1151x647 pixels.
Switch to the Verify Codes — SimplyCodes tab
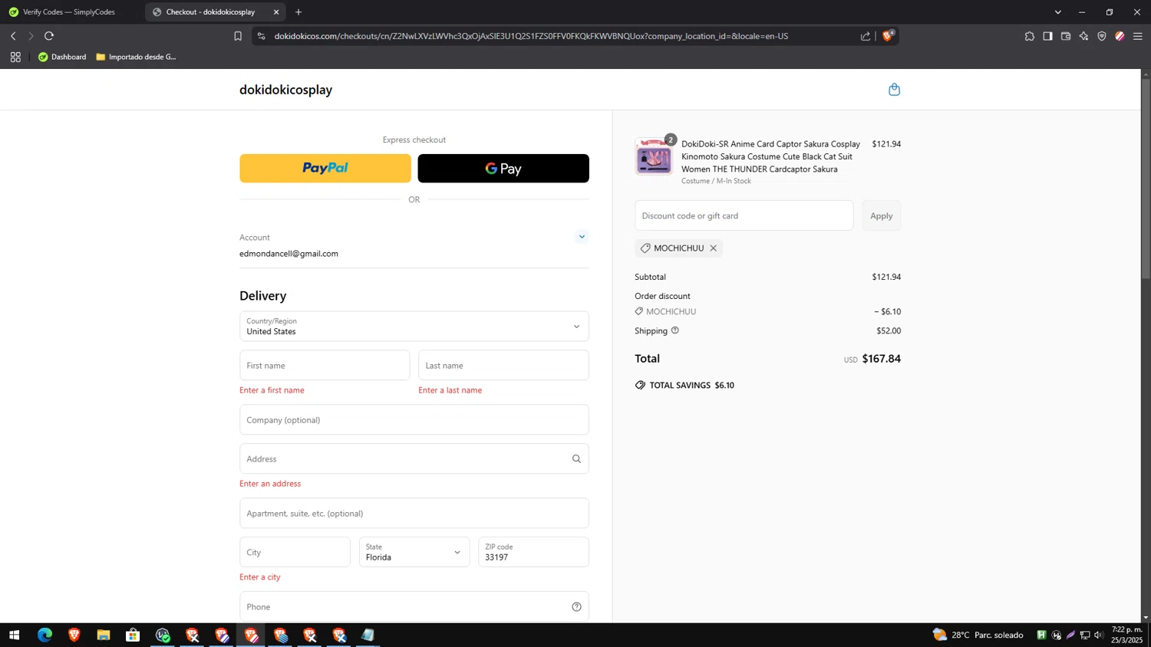[x=69, y=12]
